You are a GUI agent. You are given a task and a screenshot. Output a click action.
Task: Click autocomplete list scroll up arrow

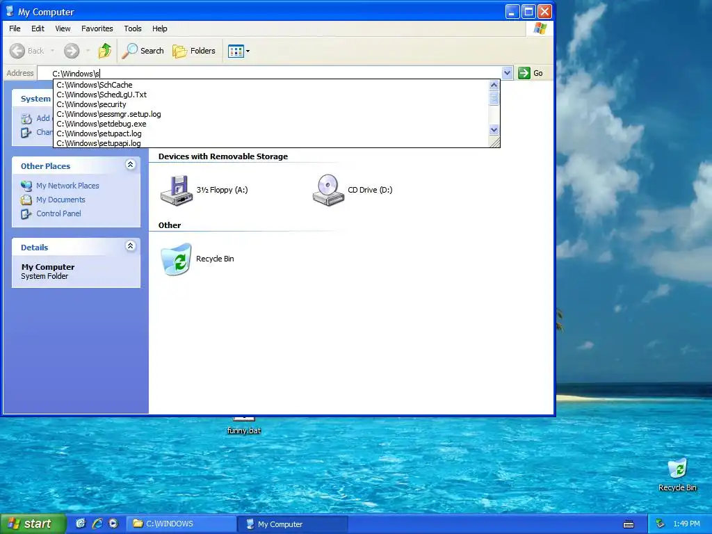click(x=494, y=85)
